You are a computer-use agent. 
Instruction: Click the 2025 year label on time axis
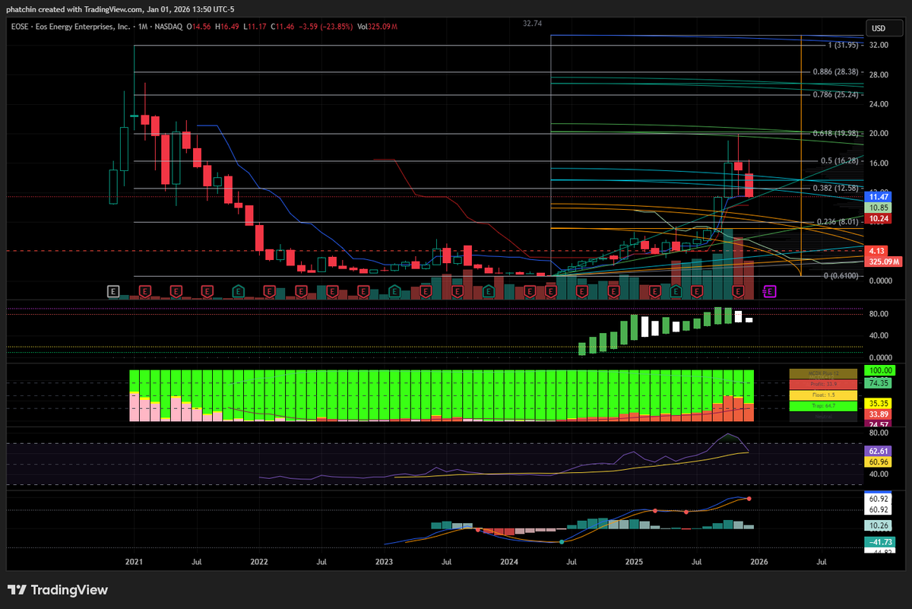(635, 563)
